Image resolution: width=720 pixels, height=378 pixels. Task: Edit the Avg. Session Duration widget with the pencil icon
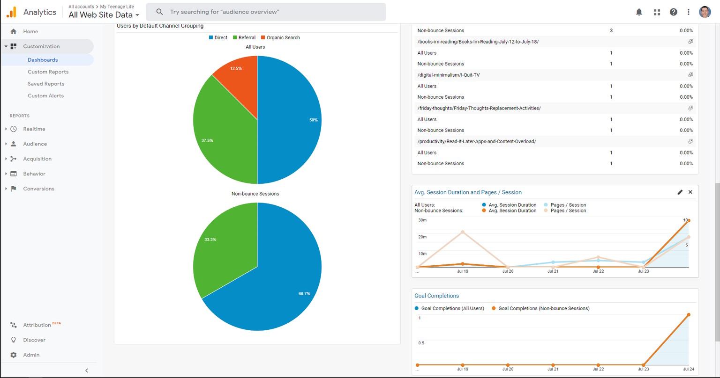coord(680,192)
